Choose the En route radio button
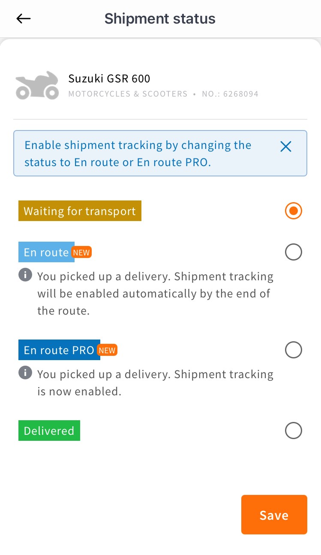Image resolution: width=321 pixels, height=555 pixels. click(x=294, y=252)
